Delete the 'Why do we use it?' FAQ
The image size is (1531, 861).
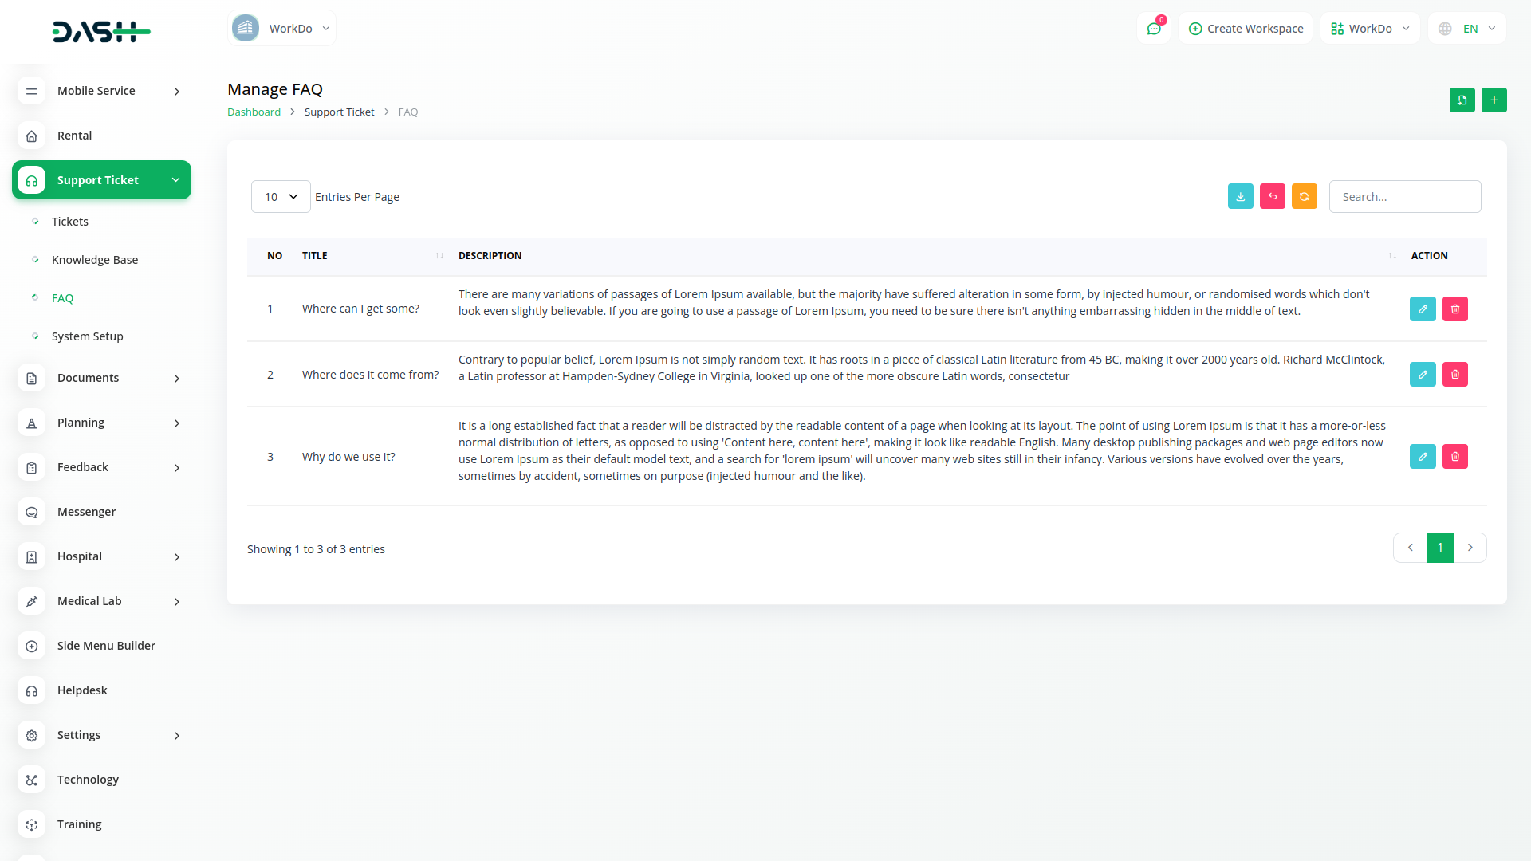click(1454, 457)
